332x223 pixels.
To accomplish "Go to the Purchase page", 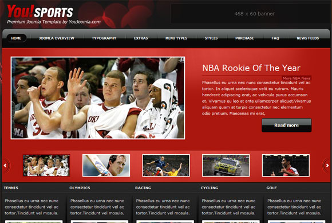I will (244, 38).
